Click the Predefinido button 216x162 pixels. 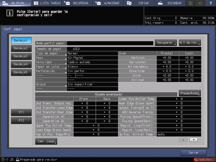pos(190,93)
